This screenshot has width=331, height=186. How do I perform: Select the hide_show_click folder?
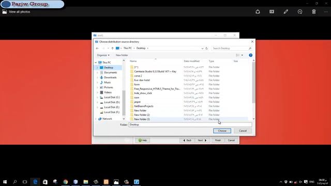(x=143, y=93)
